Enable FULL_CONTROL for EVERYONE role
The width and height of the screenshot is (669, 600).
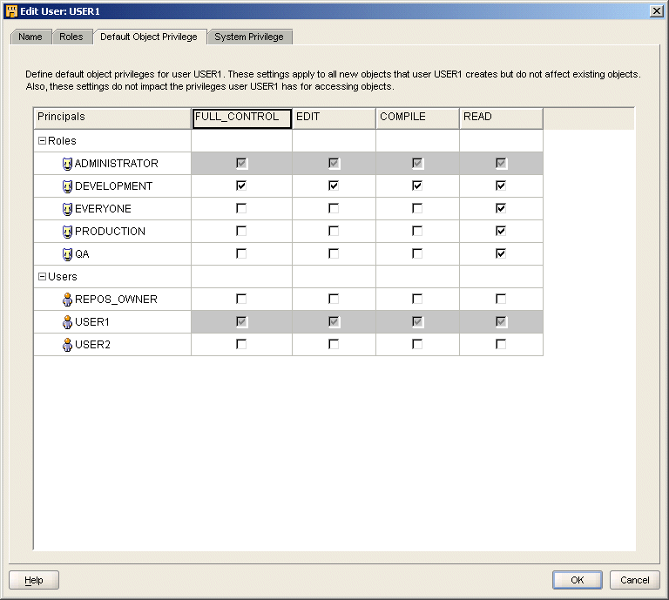coord(241,208)
